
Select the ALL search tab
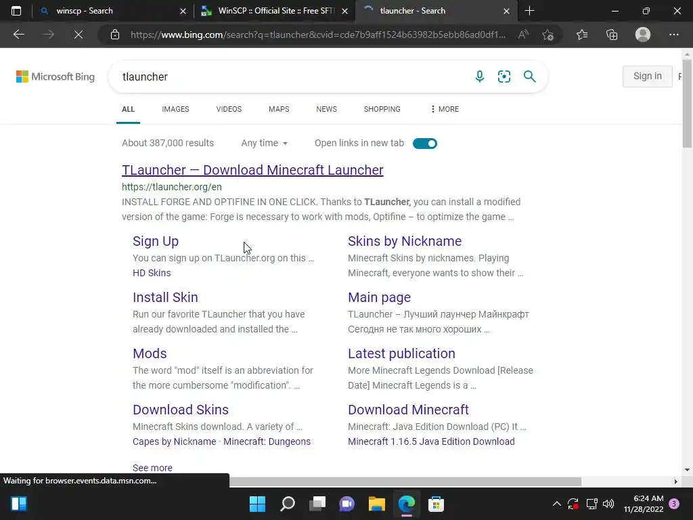pyautogui.click(x=128, y=109)
